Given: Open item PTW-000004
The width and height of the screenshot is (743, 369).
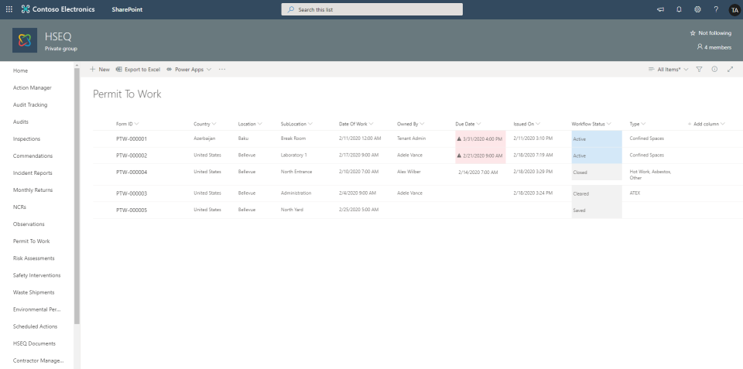Looking at the screenshot, I should point(132,172).
